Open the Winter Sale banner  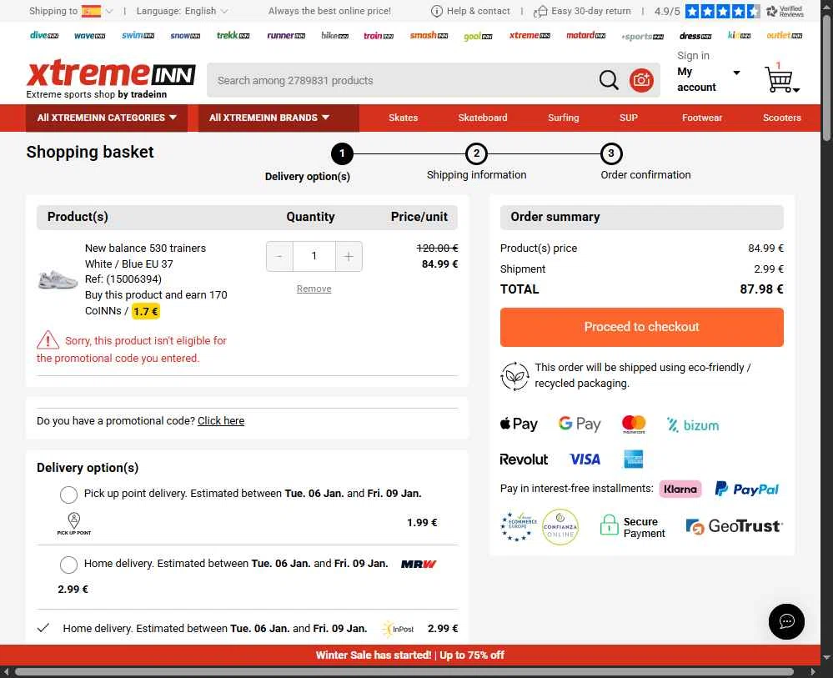tap(409, 655)
